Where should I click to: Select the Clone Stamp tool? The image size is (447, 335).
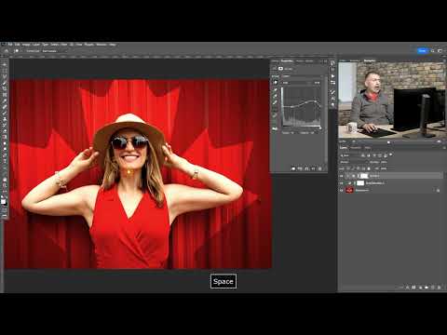coord(5,118)
